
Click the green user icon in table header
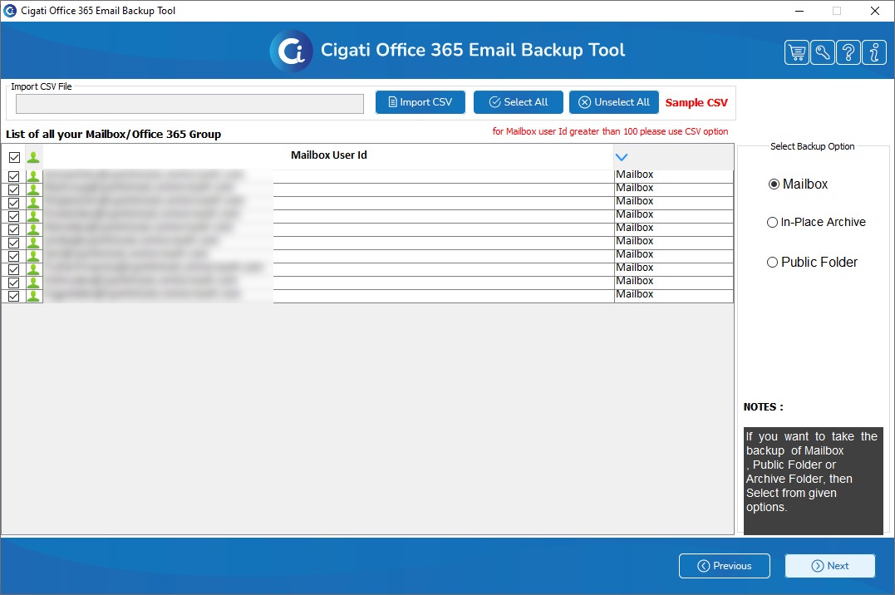(34, 157)
